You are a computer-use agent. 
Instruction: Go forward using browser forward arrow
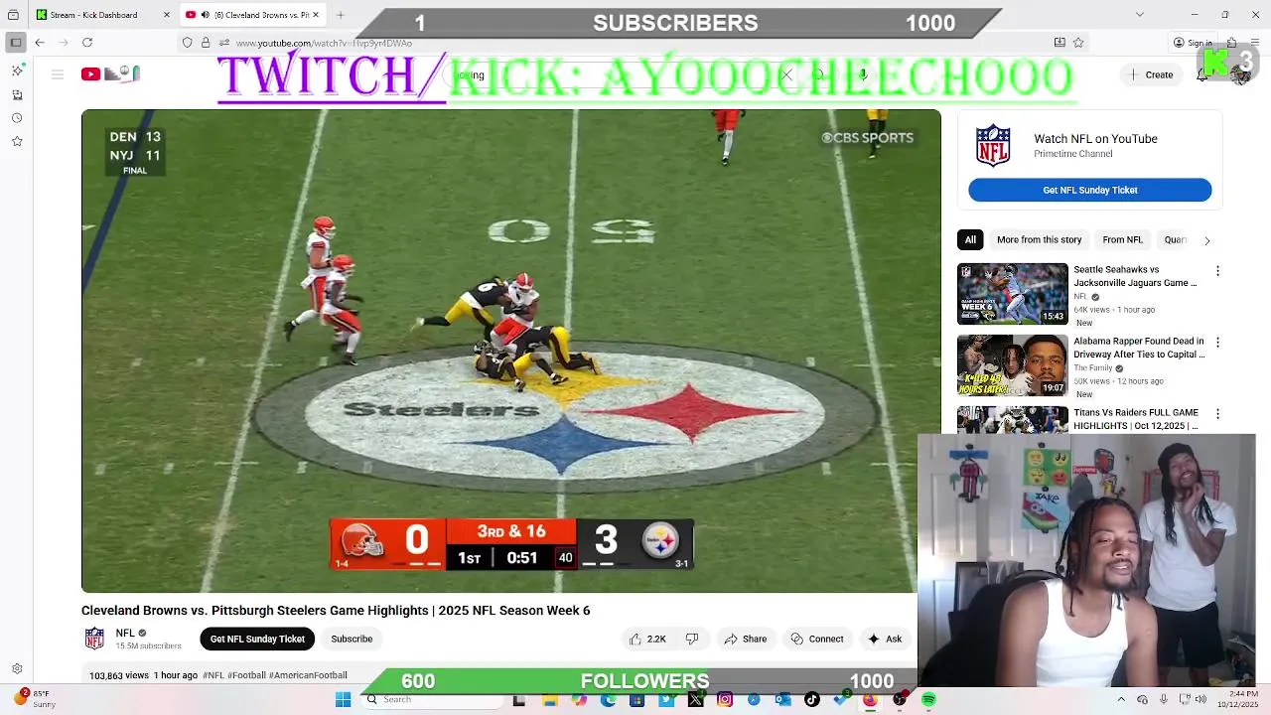(64, 43)
